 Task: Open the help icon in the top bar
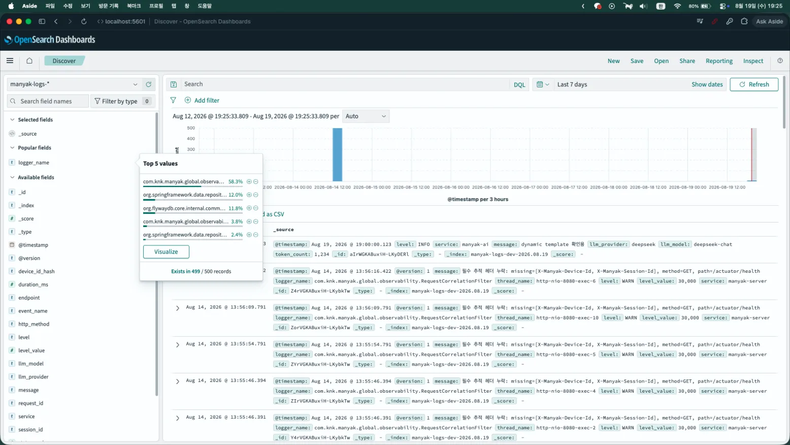pos(780,61)
